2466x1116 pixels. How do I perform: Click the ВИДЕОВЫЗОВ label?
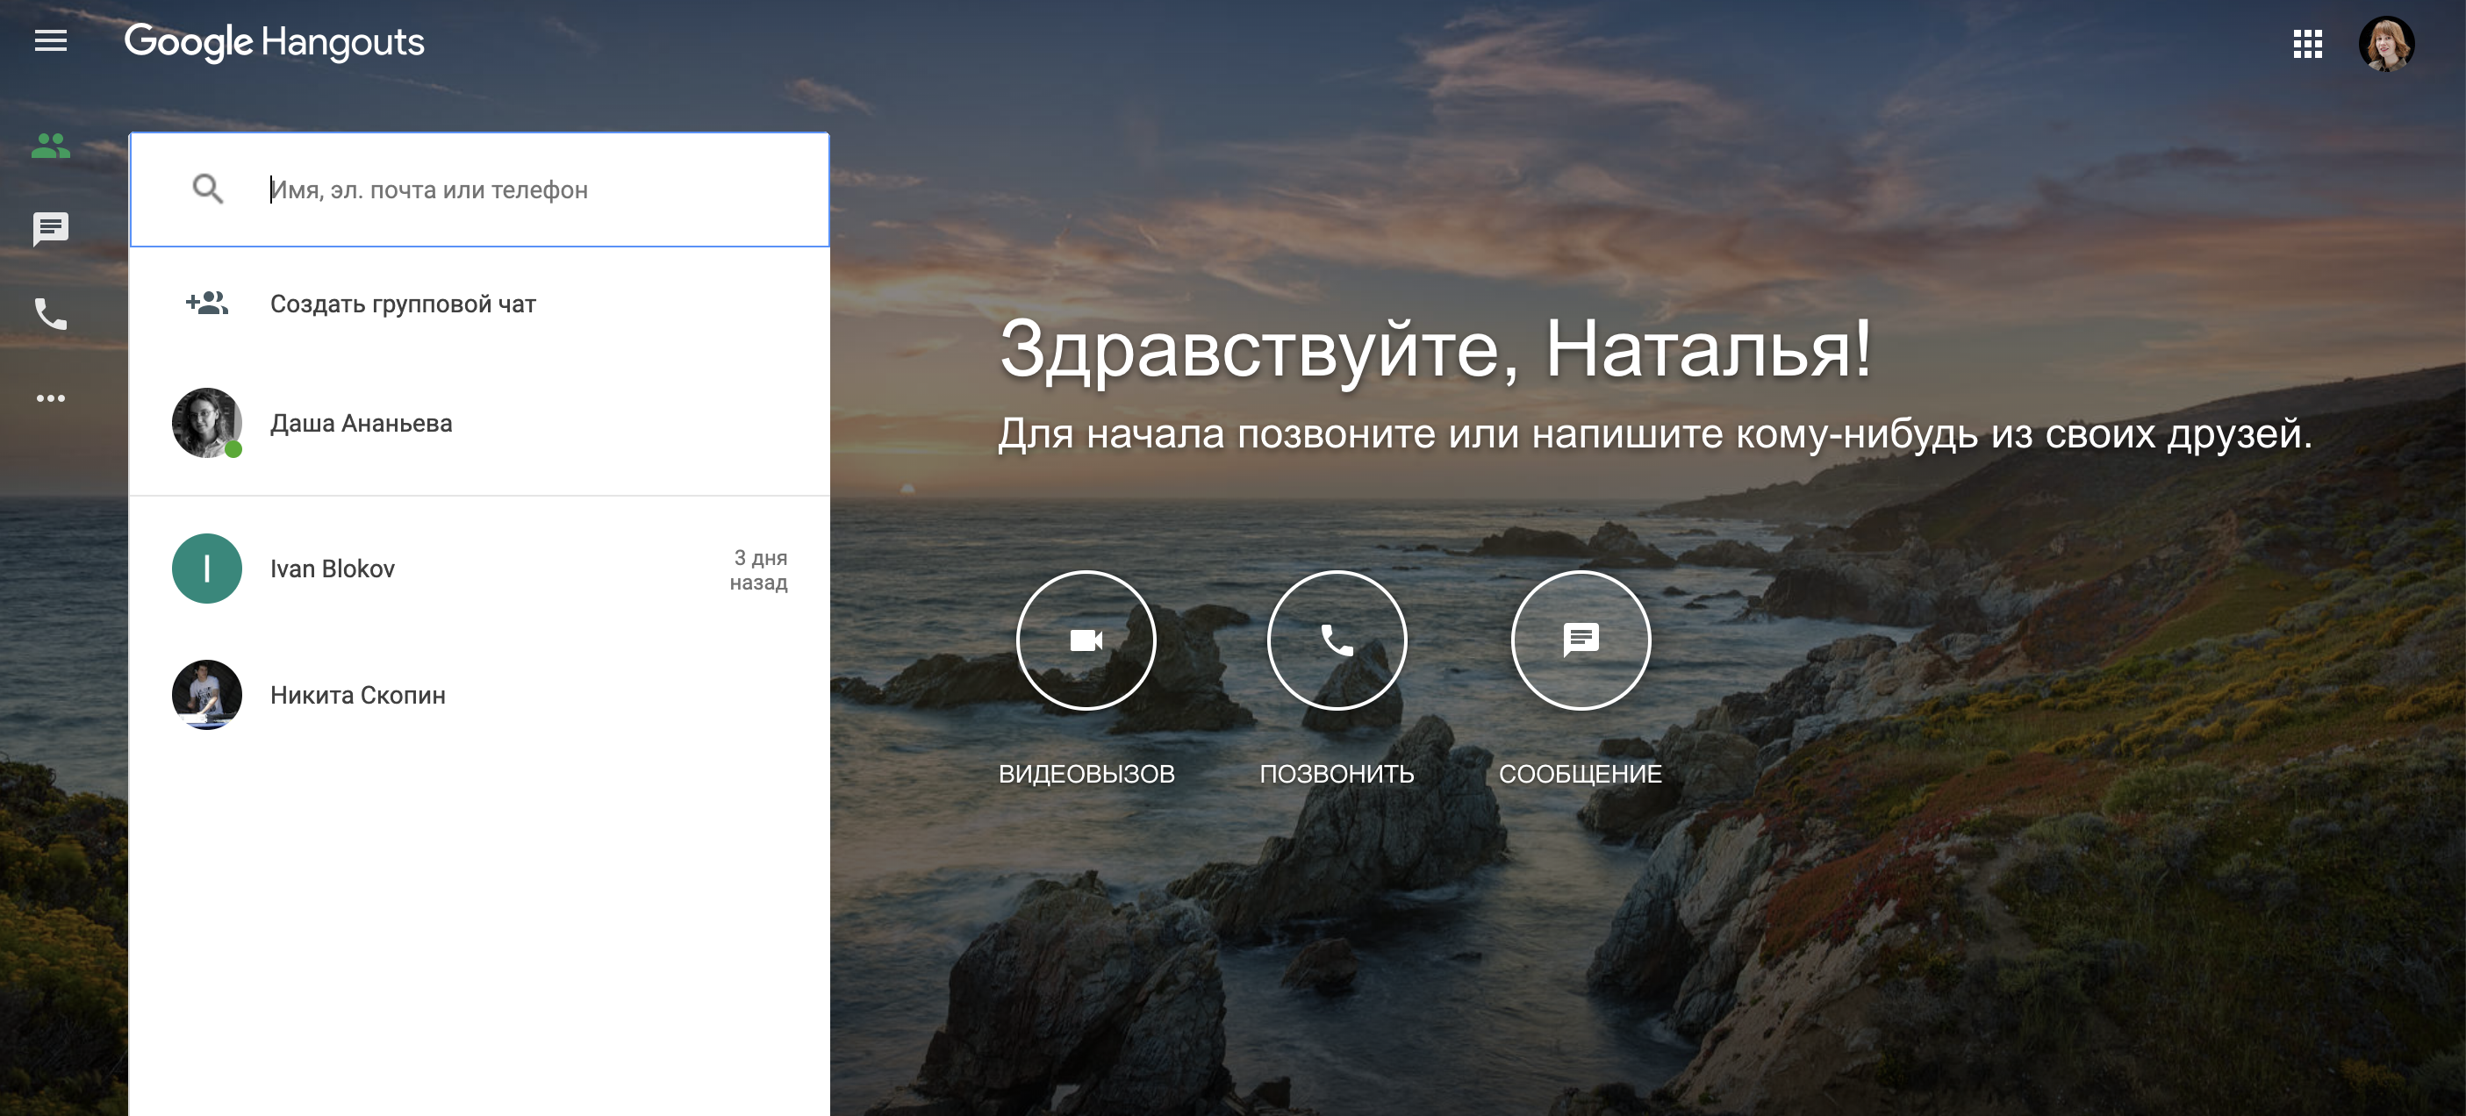[1086, 773]
